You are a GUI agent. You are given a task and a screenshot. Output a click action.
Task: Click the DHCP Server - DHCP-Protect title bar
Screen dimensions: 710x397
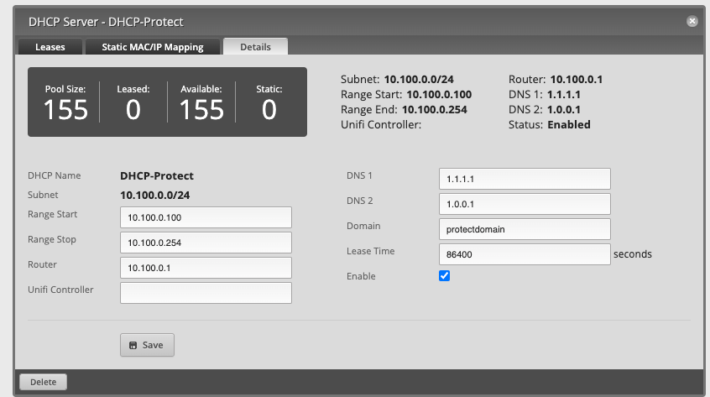coord(336,21)
